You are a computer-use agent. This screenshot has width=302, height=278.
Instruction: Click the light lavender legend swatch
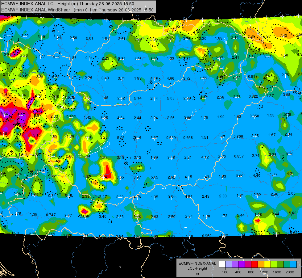229,264
